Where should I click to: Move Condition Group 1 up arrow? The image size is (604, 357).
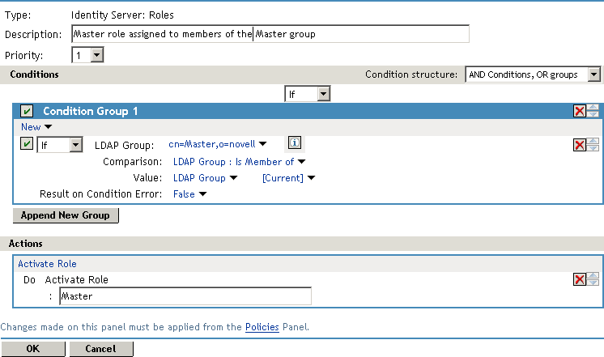593,107
